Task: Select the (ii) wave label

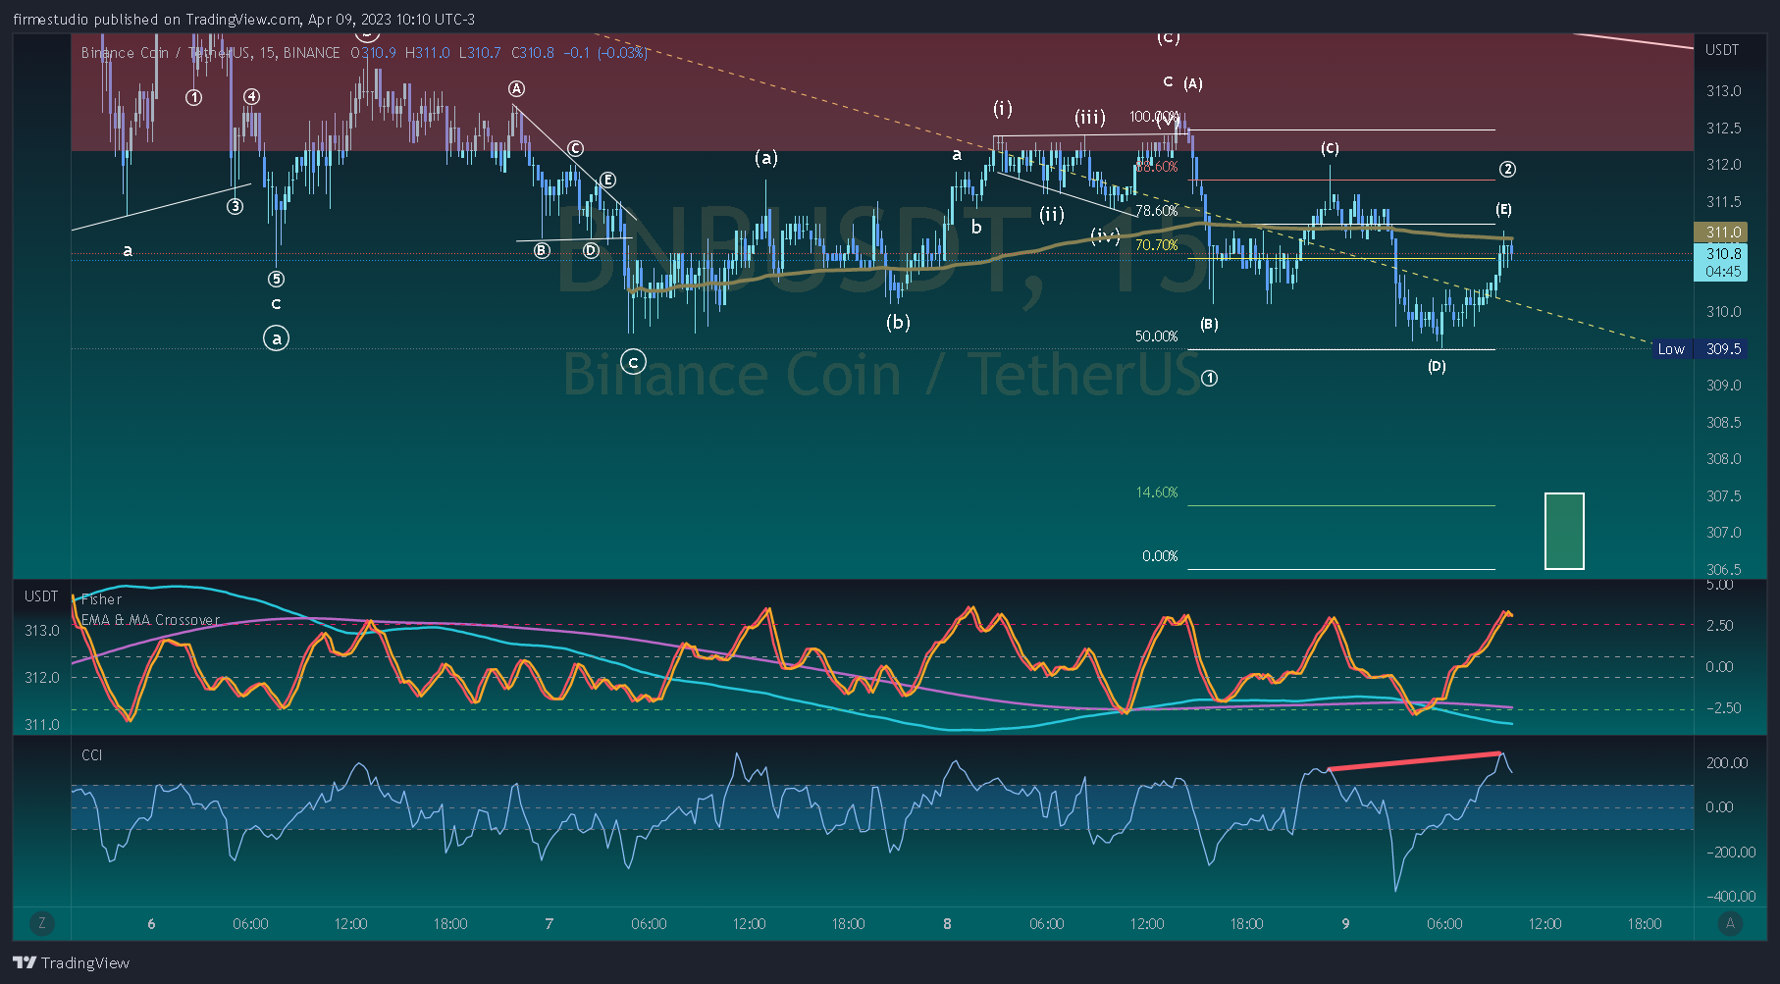Action: click(x=1052, y=215)
